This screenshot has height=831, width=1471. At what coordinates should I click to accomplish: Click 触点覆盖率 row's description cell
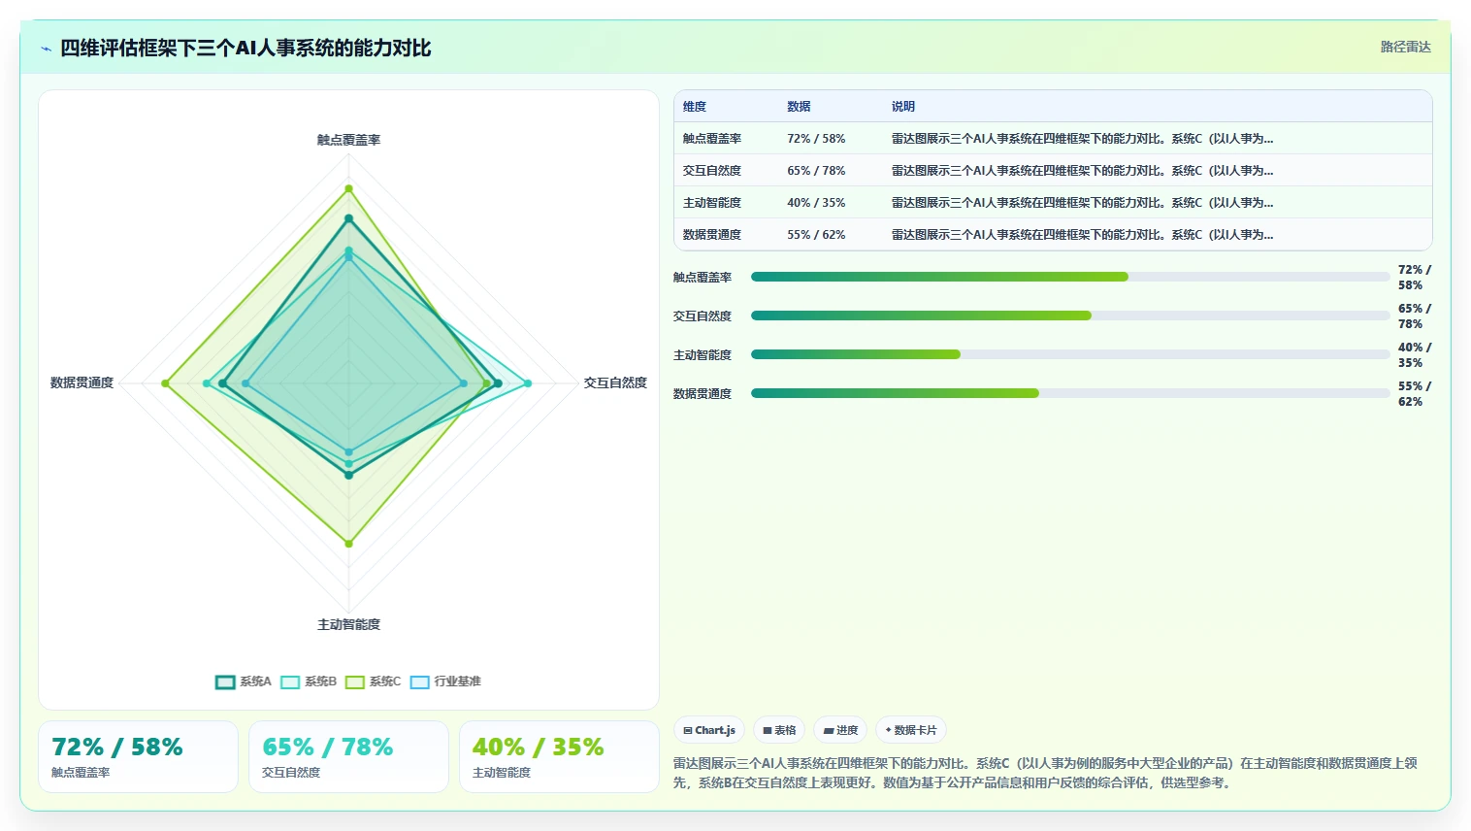1082,139
